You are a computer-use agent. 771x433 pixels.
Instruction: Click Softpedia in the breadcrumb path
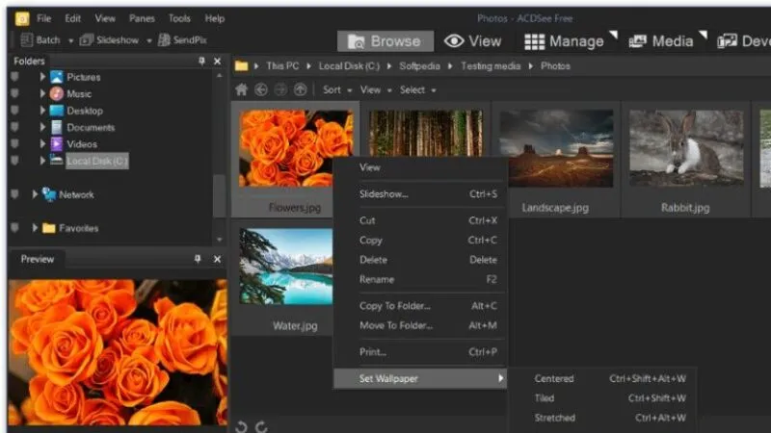(420, 66)
